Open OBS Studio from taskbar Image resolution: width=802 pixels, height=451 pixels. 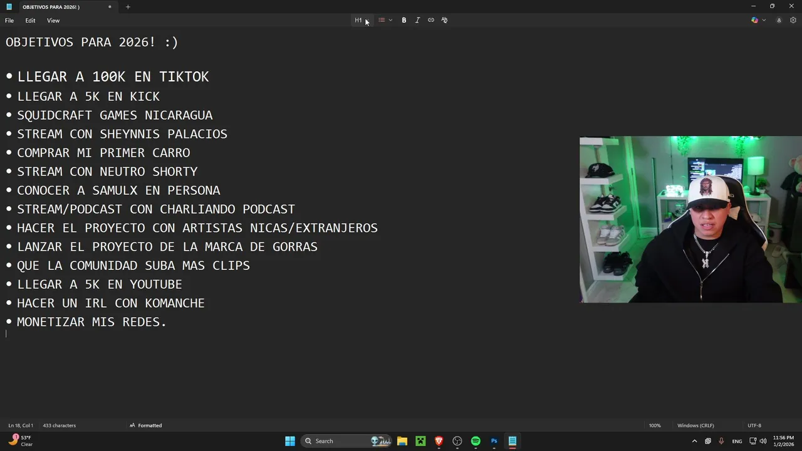(x=457, y=441)
